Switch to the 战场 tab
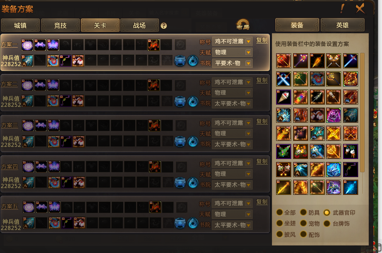The height and width of the screenshot is (253, 382). point(139,25)
